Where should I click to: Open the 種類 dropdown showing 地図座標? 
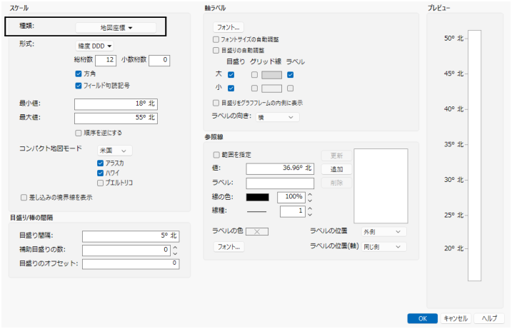pos(116,28)
